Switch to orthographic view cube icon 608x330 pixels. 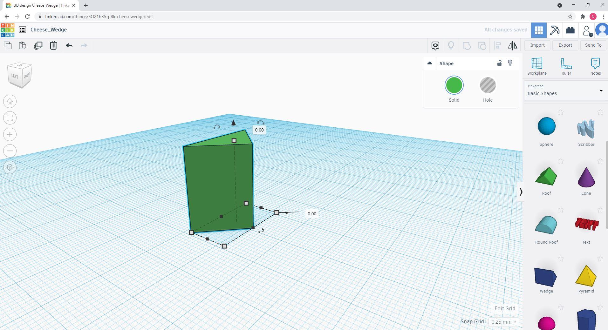pos(10,167)
